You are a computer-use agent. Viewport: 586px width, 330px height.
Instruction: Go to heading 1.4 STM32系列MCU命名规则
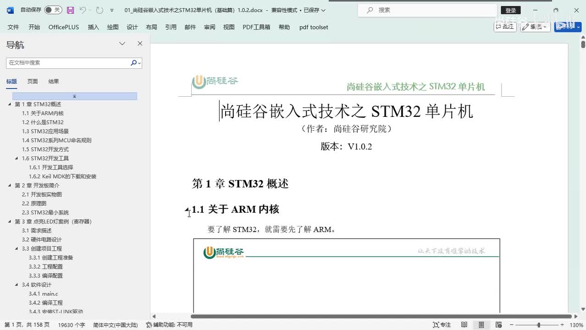coord(57,140)
